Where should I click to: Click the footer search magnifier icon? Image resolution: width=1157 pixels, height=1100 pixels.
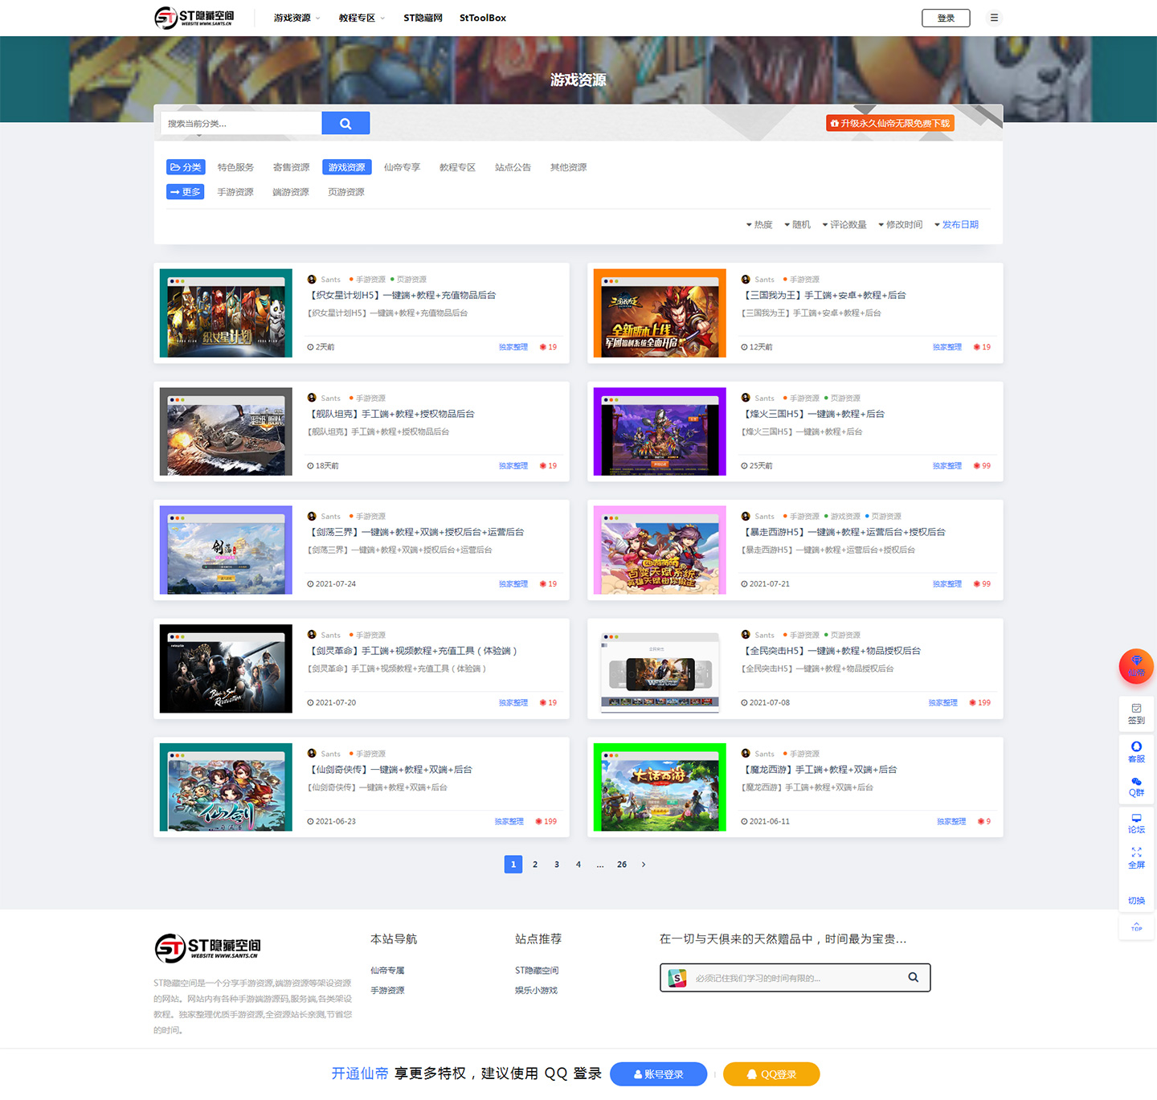pyautogui.click(x=913, y=978)
